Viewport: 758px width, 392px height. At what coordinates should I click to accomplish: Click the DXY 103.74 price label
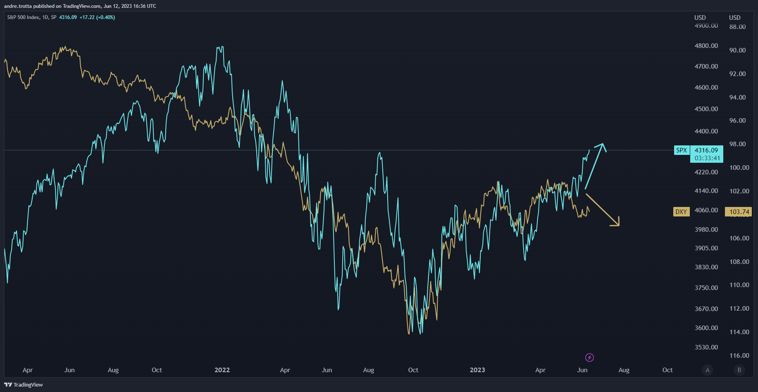[739, 212]
